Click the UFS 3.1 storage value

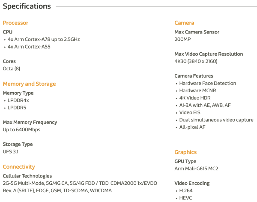[11, 151]
